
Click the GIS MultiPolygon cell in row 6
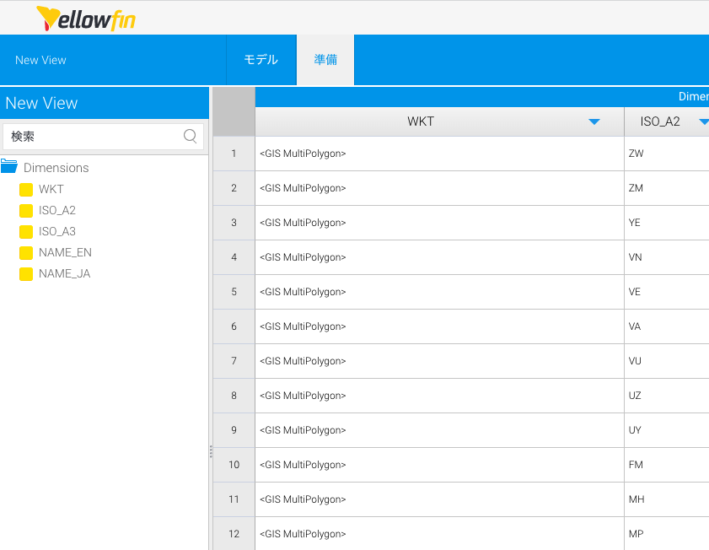click(439, 326)
